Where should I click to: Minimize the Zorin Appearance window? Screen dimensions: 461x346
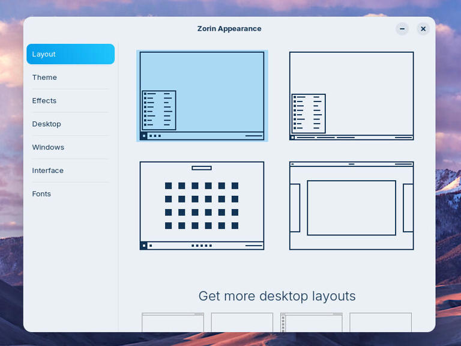[402, 29]
